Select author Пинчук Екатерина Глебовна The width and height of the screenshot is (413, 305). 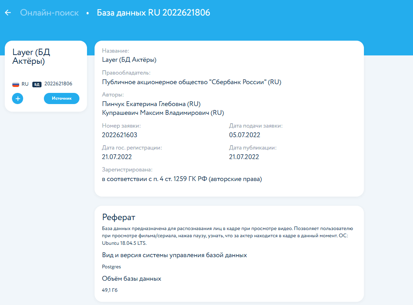[x=151, y=104]
